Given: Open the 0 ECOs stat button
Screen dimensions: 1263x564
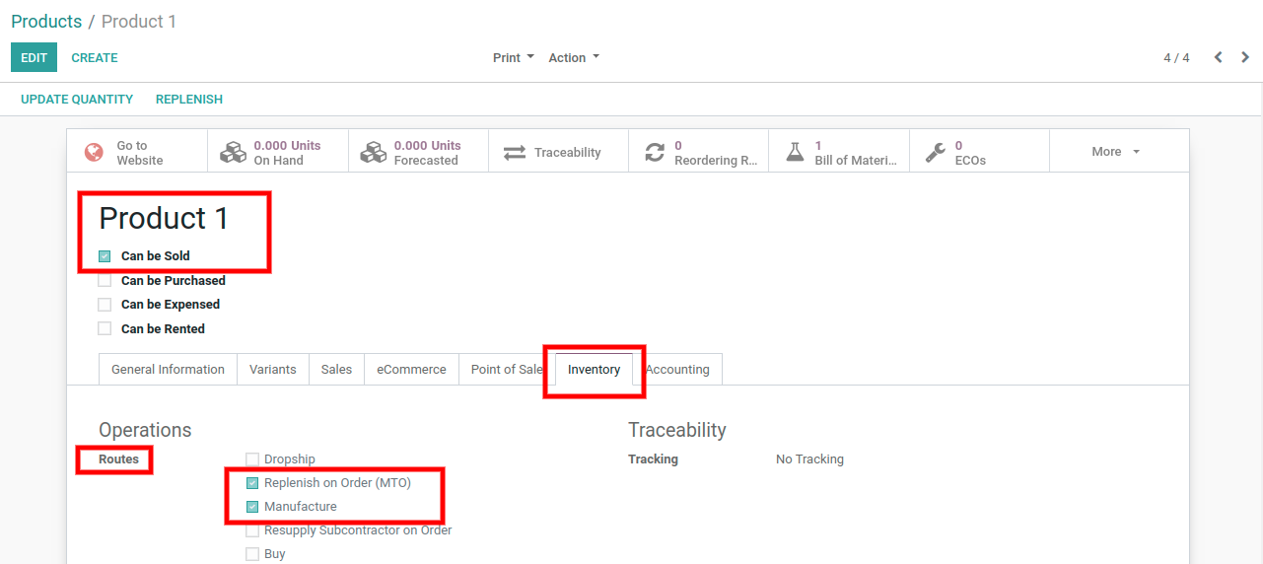Looking at the screenshot, I should point(978,152).
